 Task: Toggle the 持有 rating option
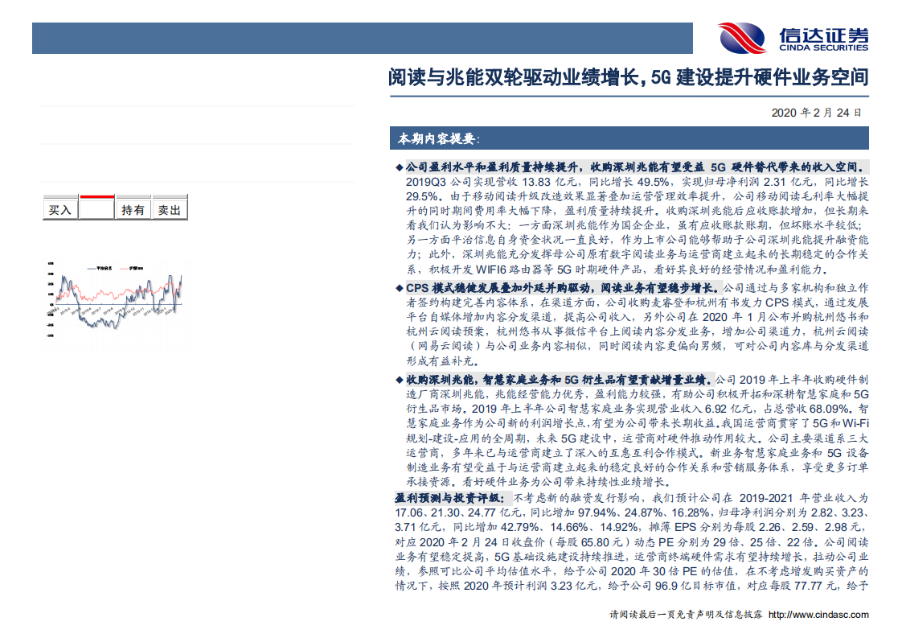[x=132, y=210]
